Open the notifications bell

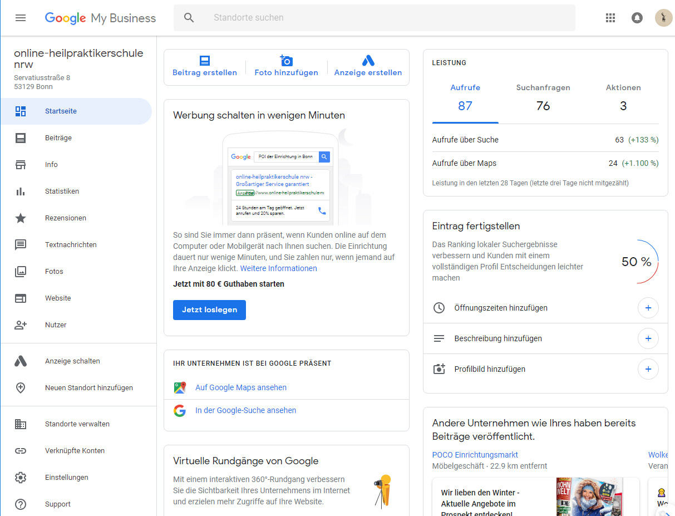[x=637, y=18]
